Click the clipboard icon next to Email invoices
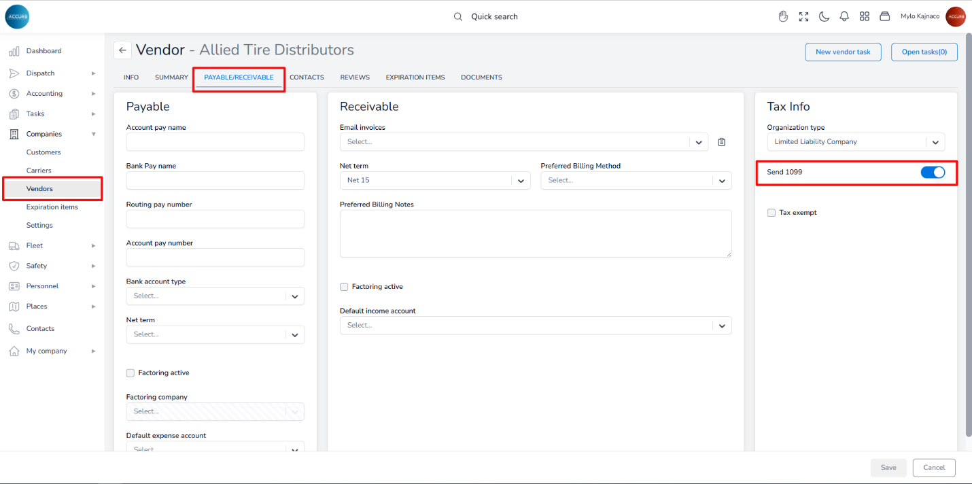972x484 pixels. (x=722, y=142)
